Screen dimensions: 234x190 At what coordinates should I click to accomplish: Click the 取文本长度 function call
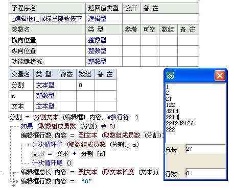(x=119, y=172)
